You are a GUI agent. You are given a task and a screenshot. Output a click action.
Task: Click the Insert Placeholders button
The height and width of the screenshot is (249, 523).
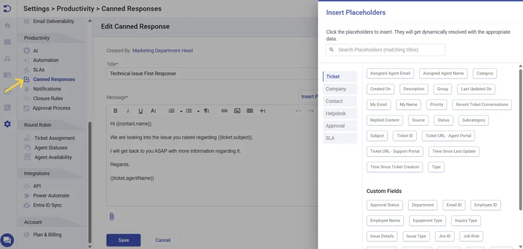click(308, 96)
